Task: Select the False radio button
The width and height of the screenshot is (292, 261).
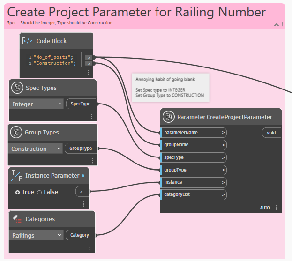Action: point(39,192)
